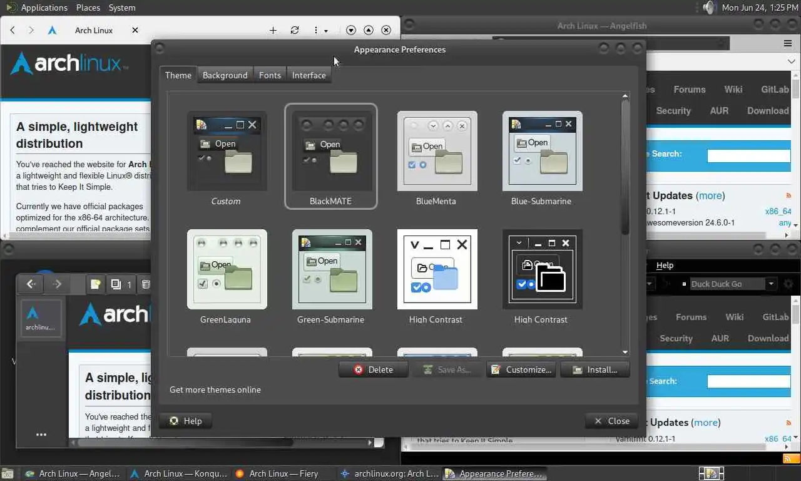Screen dimensions: 801x481
Task: Switch to Arch Linux — Fiery taskbar entry
Action: point(277,474)
